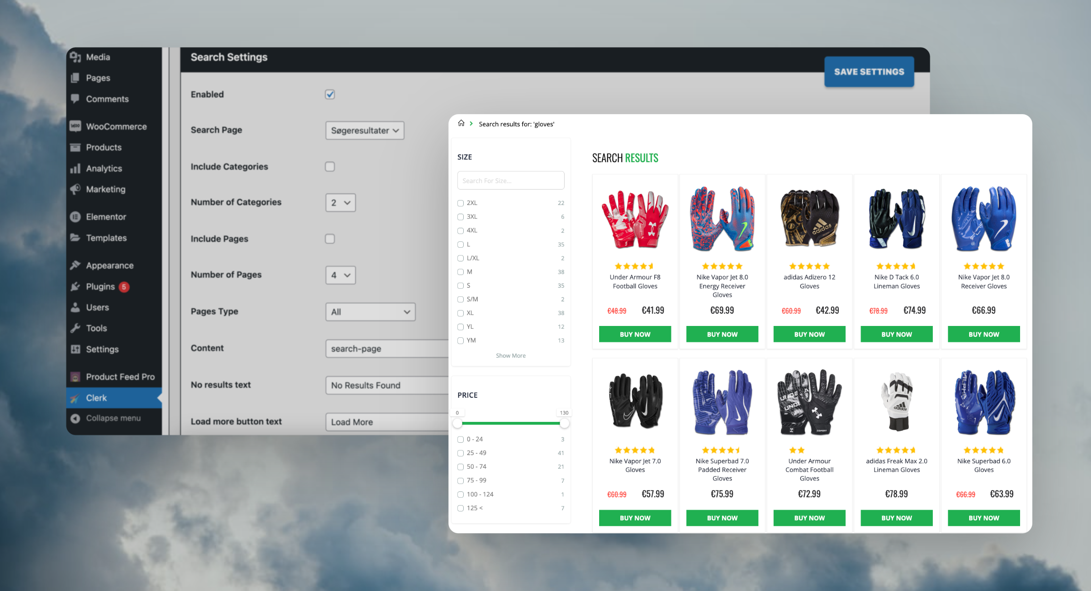The image size is (1091, 591).
Task: Check the 2XL size filter
Action: [x=460, y=203]
